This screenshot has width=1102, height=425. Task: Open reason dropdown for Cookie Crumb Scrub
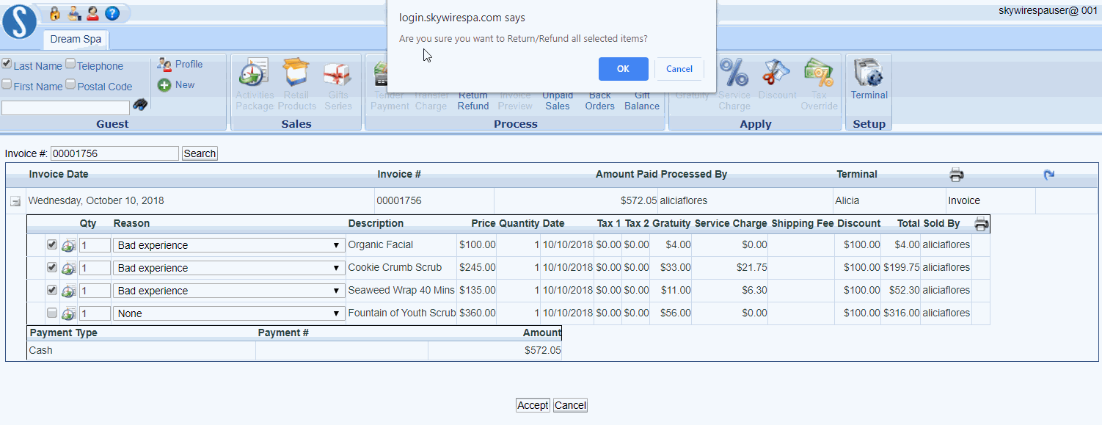[x=228, y=268]
